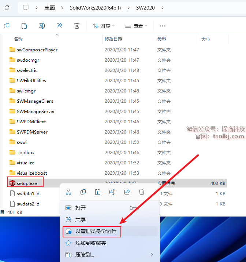Image resolution: width=246 pixels, height=262 pixels.
Task: Click the Share icon in context menu top row
Action: (127, 192)
